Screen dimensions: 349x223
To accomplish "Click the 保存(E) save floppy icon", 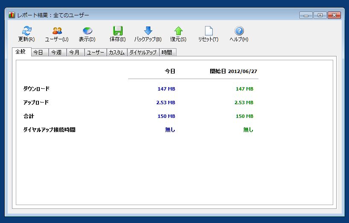I will (118, 31).
